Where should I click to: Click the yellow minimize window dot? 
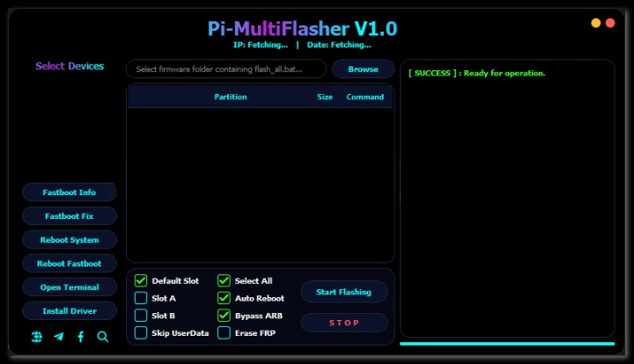point(596,23)
